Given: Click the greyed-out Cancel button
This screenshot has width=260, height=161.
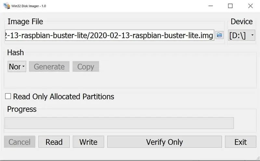Looking at the screenshot, I should (x=19, y=142).
